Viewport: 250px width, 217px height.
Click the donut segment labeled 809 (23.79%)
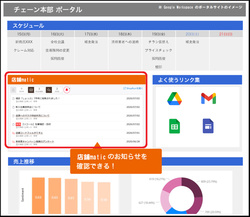pyautogui.click(x=193, y=186)
